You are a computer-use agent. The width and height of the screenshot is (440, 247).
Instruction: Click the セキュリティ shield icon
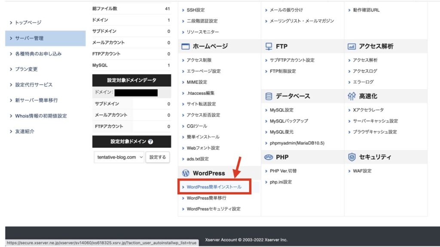[351, 157]
